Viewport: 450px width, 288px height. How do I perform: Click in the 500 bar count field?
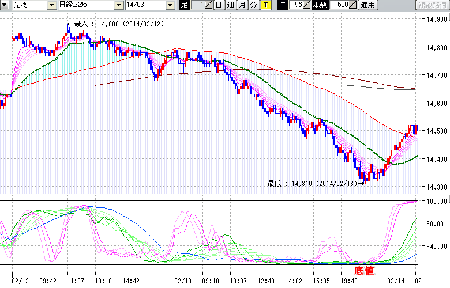[x=339, y=5]
